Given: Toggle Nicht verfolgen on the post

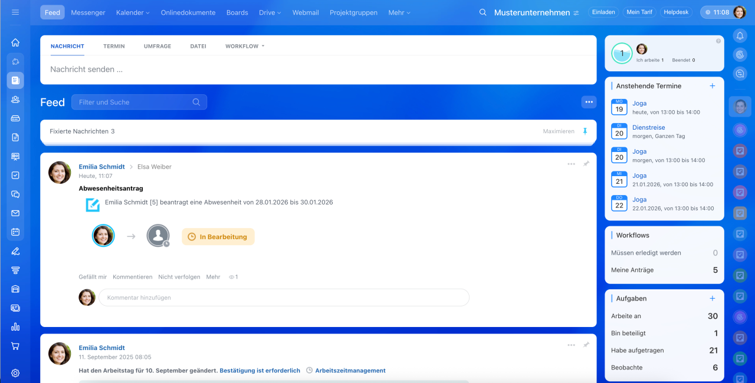Looking at the screenshot, I should [x=179, y=277].
